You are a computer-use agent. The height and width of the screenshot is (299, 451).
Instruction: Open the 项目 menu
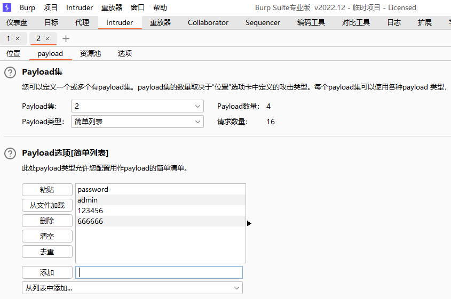[x=50, y=8]
